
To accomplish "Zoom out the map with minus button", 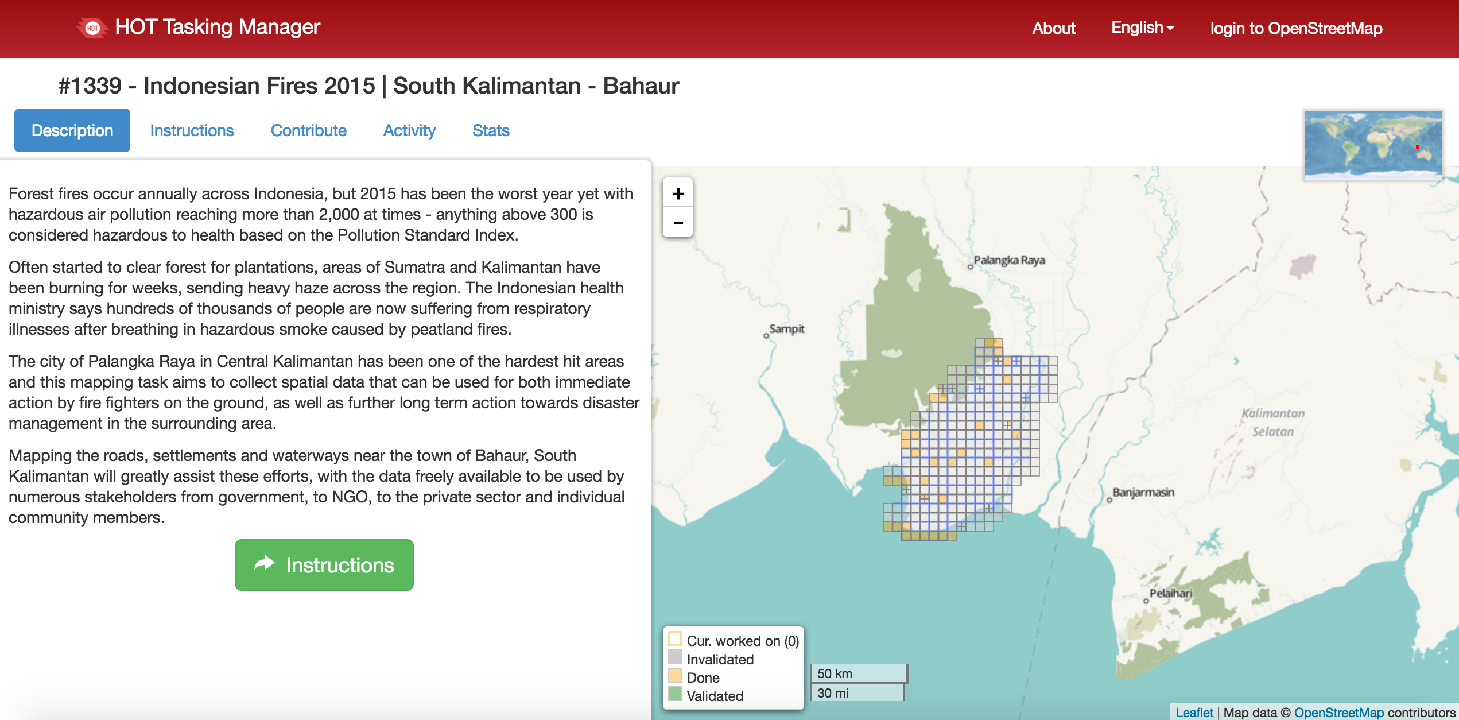I will pos(678,223).
